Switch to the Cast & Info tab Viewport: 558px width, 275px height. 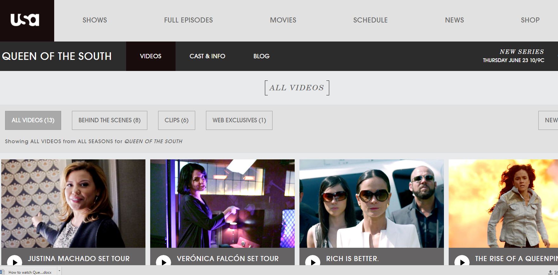(207, 56)
